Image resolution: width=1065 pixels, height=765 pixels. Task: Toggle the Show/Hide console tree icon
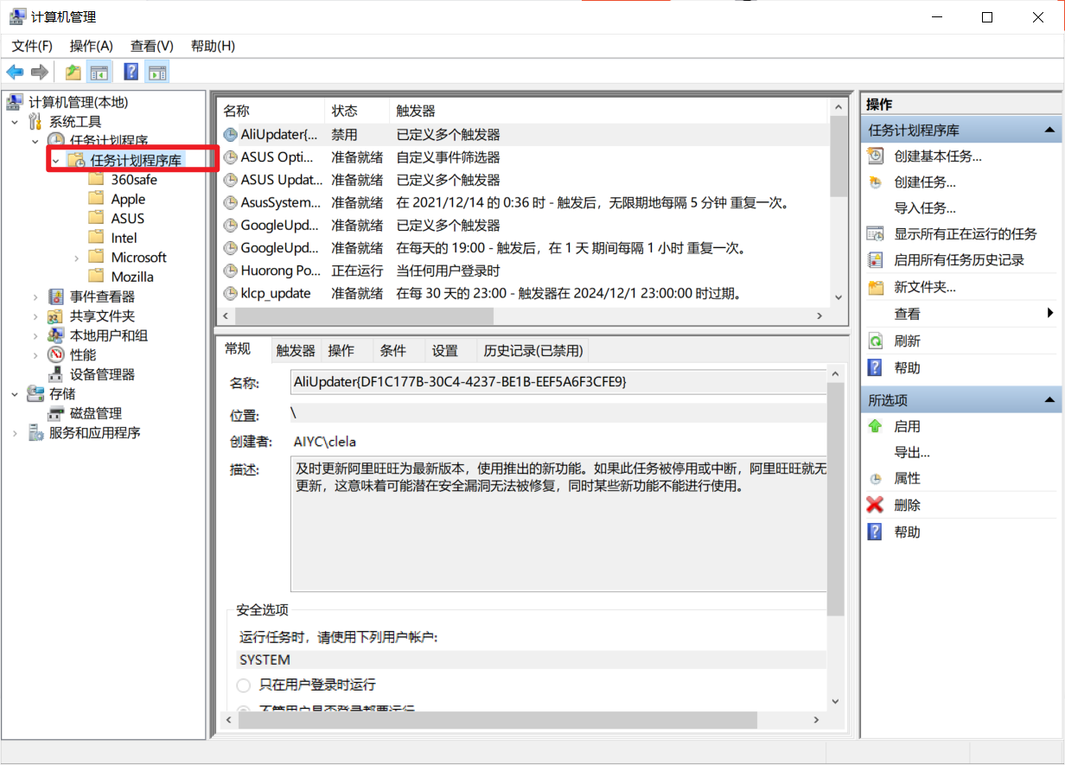(x=99, y=72)
